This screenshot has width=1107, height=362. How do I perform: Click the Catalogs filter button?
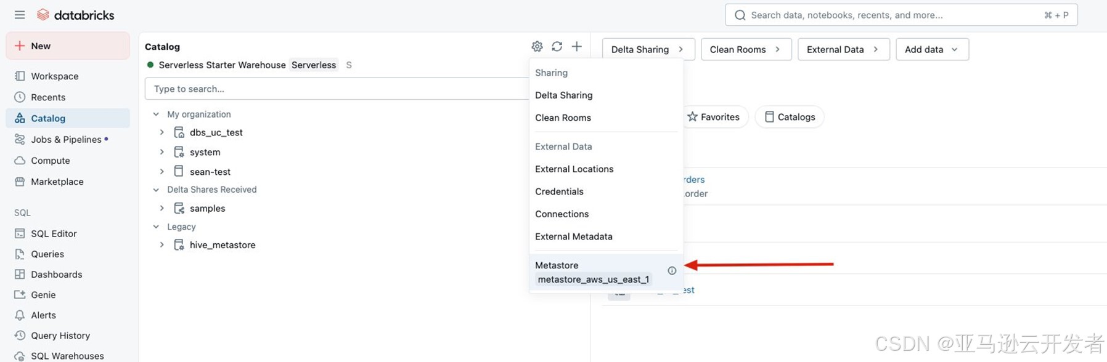tap(790, 117)
